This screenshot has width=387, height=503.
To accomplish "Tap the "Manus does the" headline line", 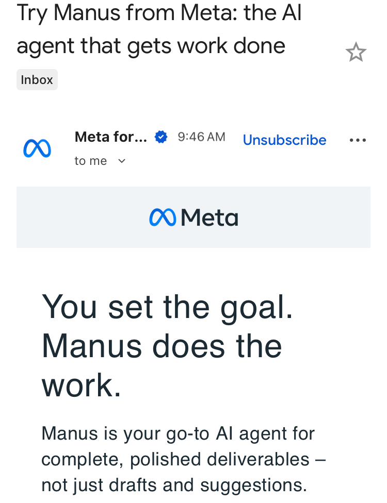I will [162, 345].
